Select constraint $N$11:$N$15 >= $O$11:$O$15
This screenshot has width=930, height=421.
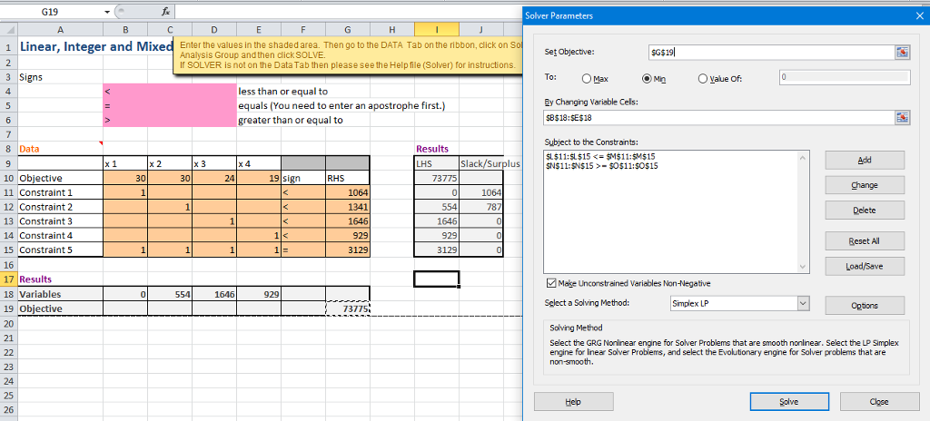click(601, 165)
